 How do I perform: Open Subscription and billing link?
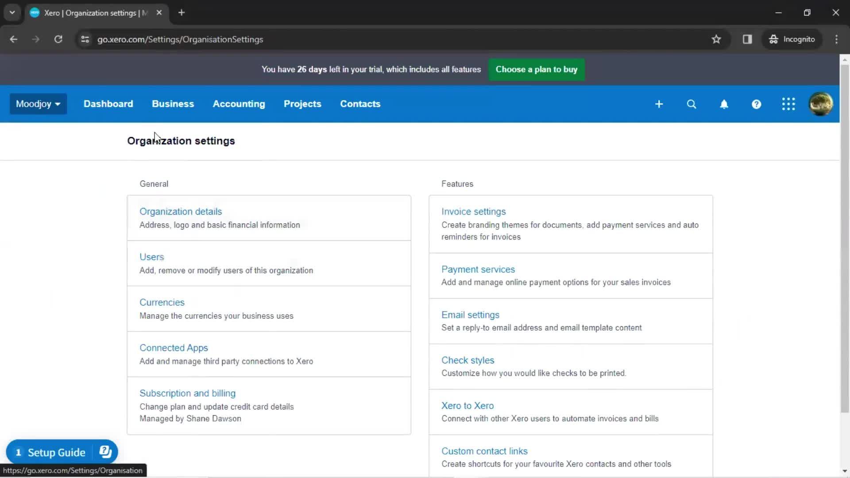click(187, 393)
